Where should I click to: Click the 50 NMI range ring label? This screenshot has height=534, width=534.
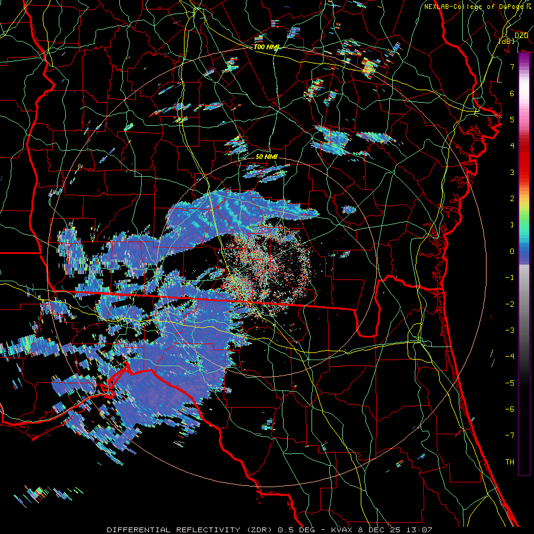266,157
